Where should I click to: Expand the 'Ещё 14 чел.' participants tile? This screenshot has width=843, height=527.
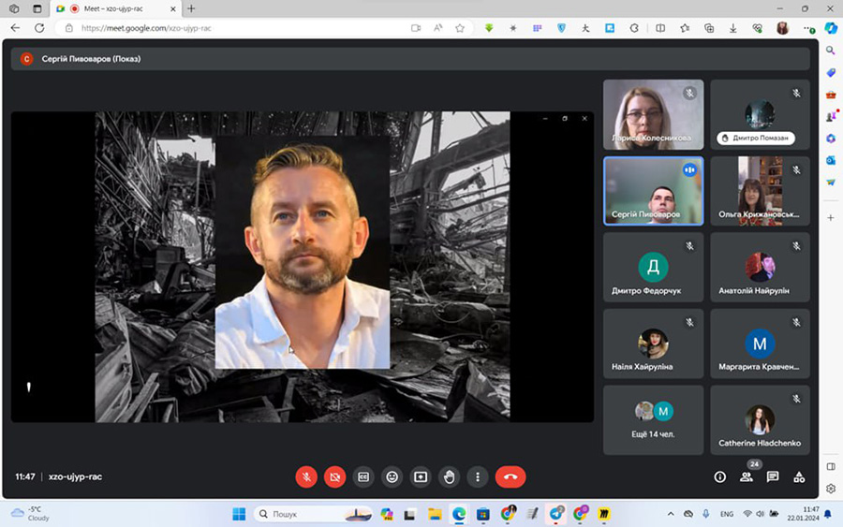coord(653,418)
